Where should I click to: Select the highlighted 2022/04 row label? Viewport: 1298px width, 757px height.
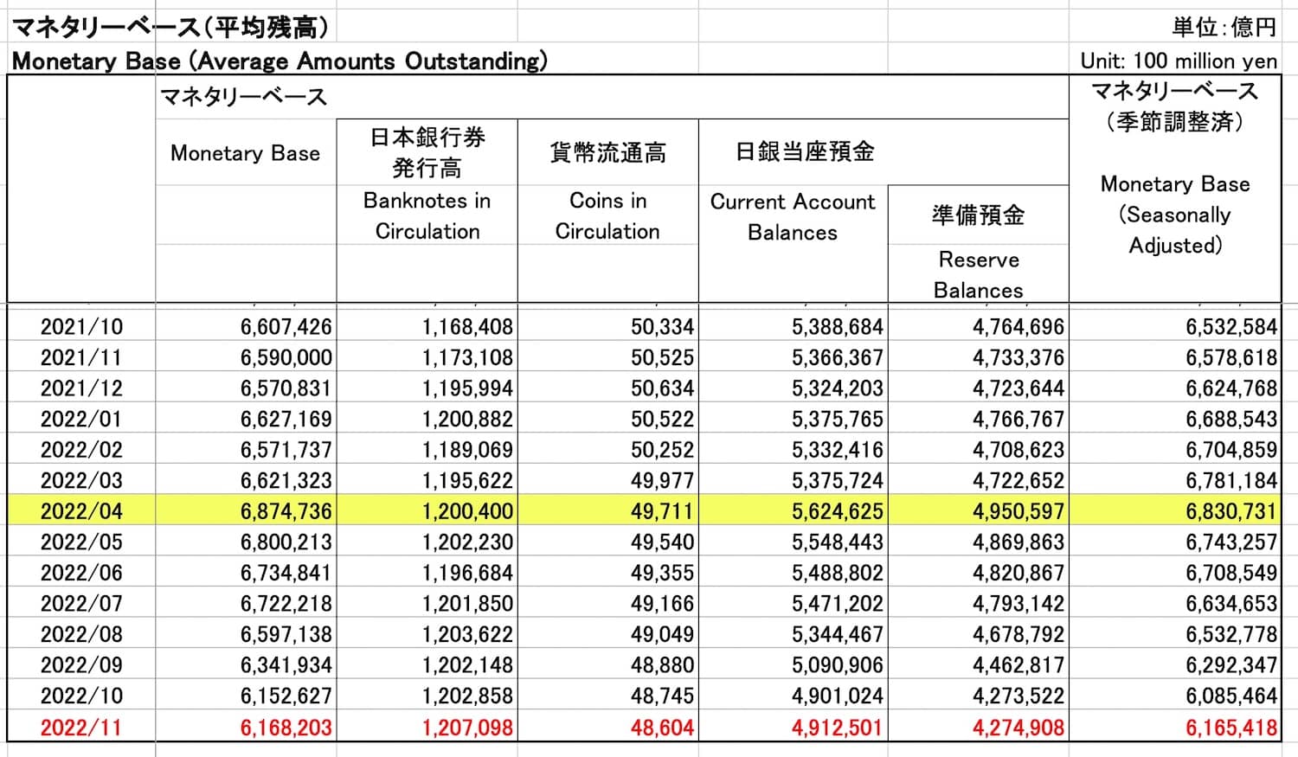(x=80, y=511)
